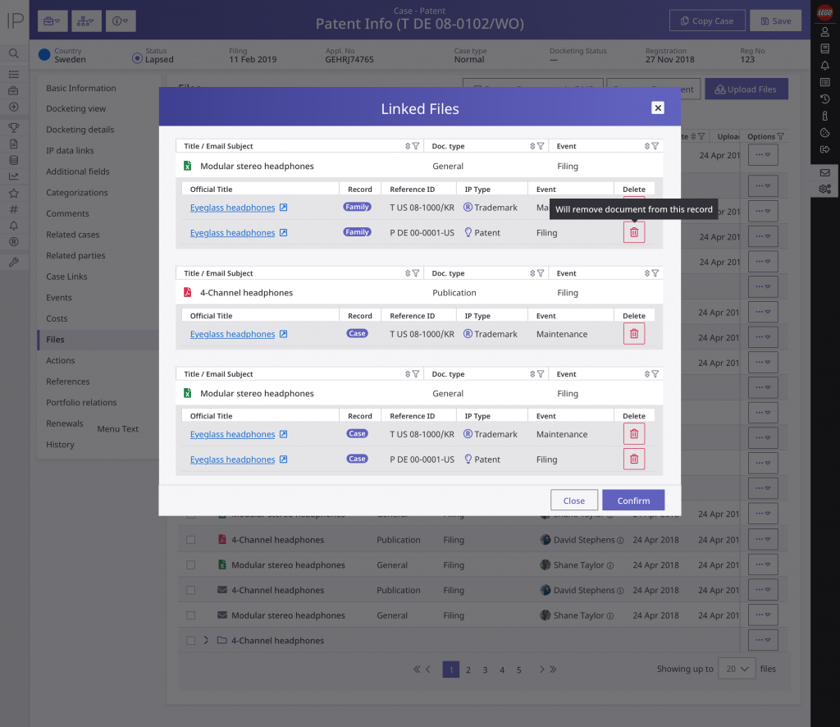
Task: Go to page 3 in pagination
Action: [x=485, y=670]
